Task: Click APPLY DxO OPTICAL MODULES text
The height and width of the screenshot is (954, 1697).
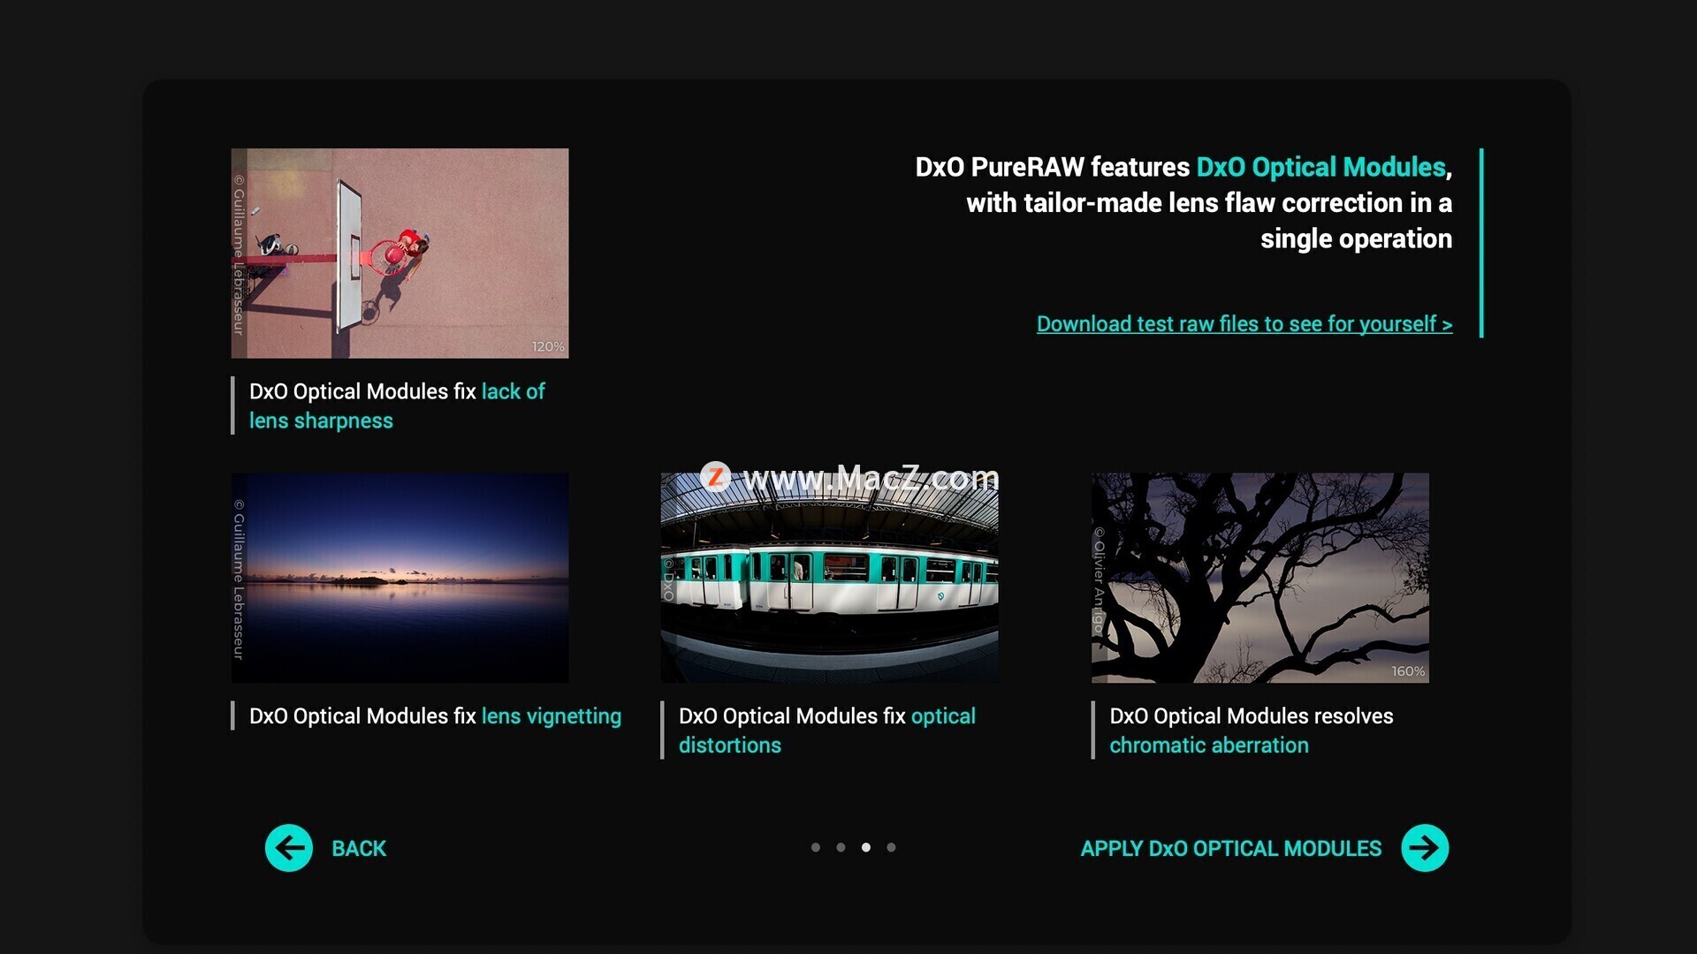Action: pos(1230,849)
